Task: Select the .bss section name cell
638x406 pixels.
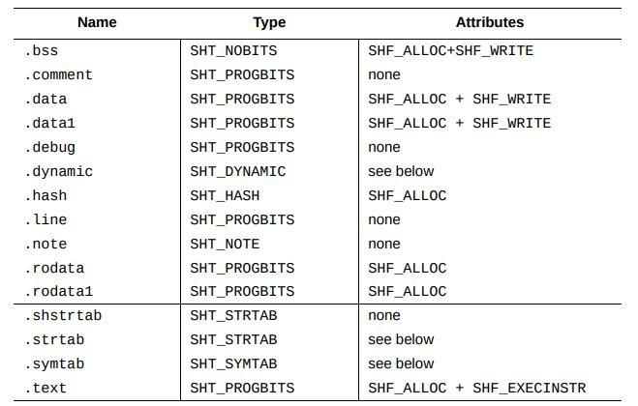Action: 42,50
